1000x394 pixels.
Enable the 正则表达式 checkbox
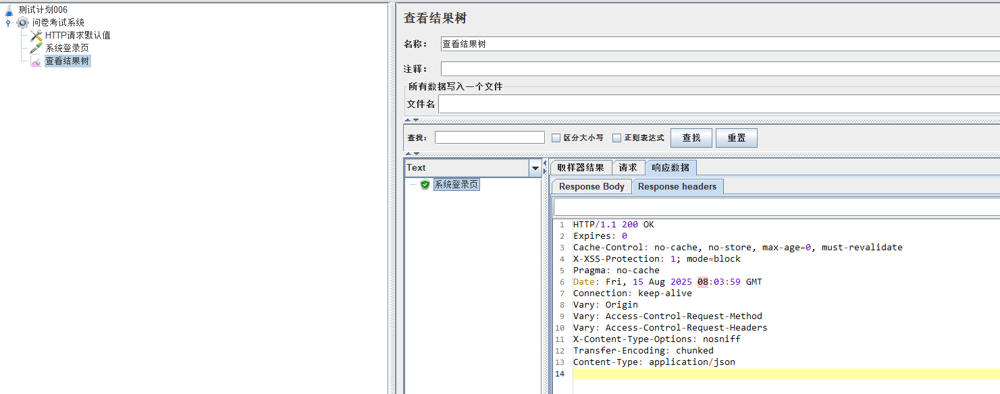pos(617,138)
